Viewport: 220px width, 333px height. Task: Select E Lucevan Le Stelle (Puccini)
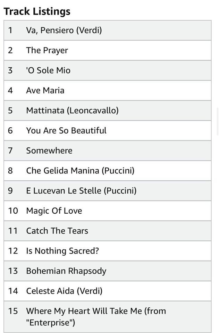[108, 191]
